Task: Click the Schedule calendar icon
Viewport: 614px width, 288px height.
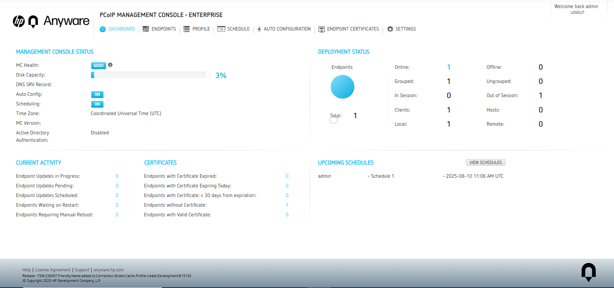Action: [x=221, y=29]
